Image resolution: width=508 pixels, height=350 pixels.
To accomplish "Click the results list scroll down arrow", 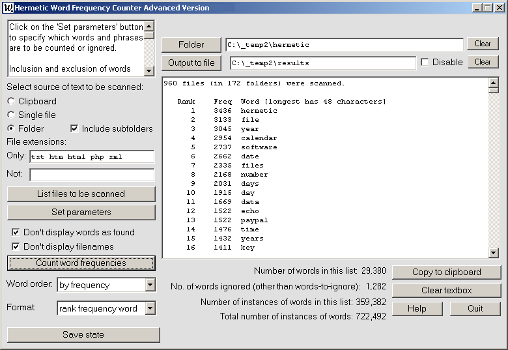I will point(493,252).
